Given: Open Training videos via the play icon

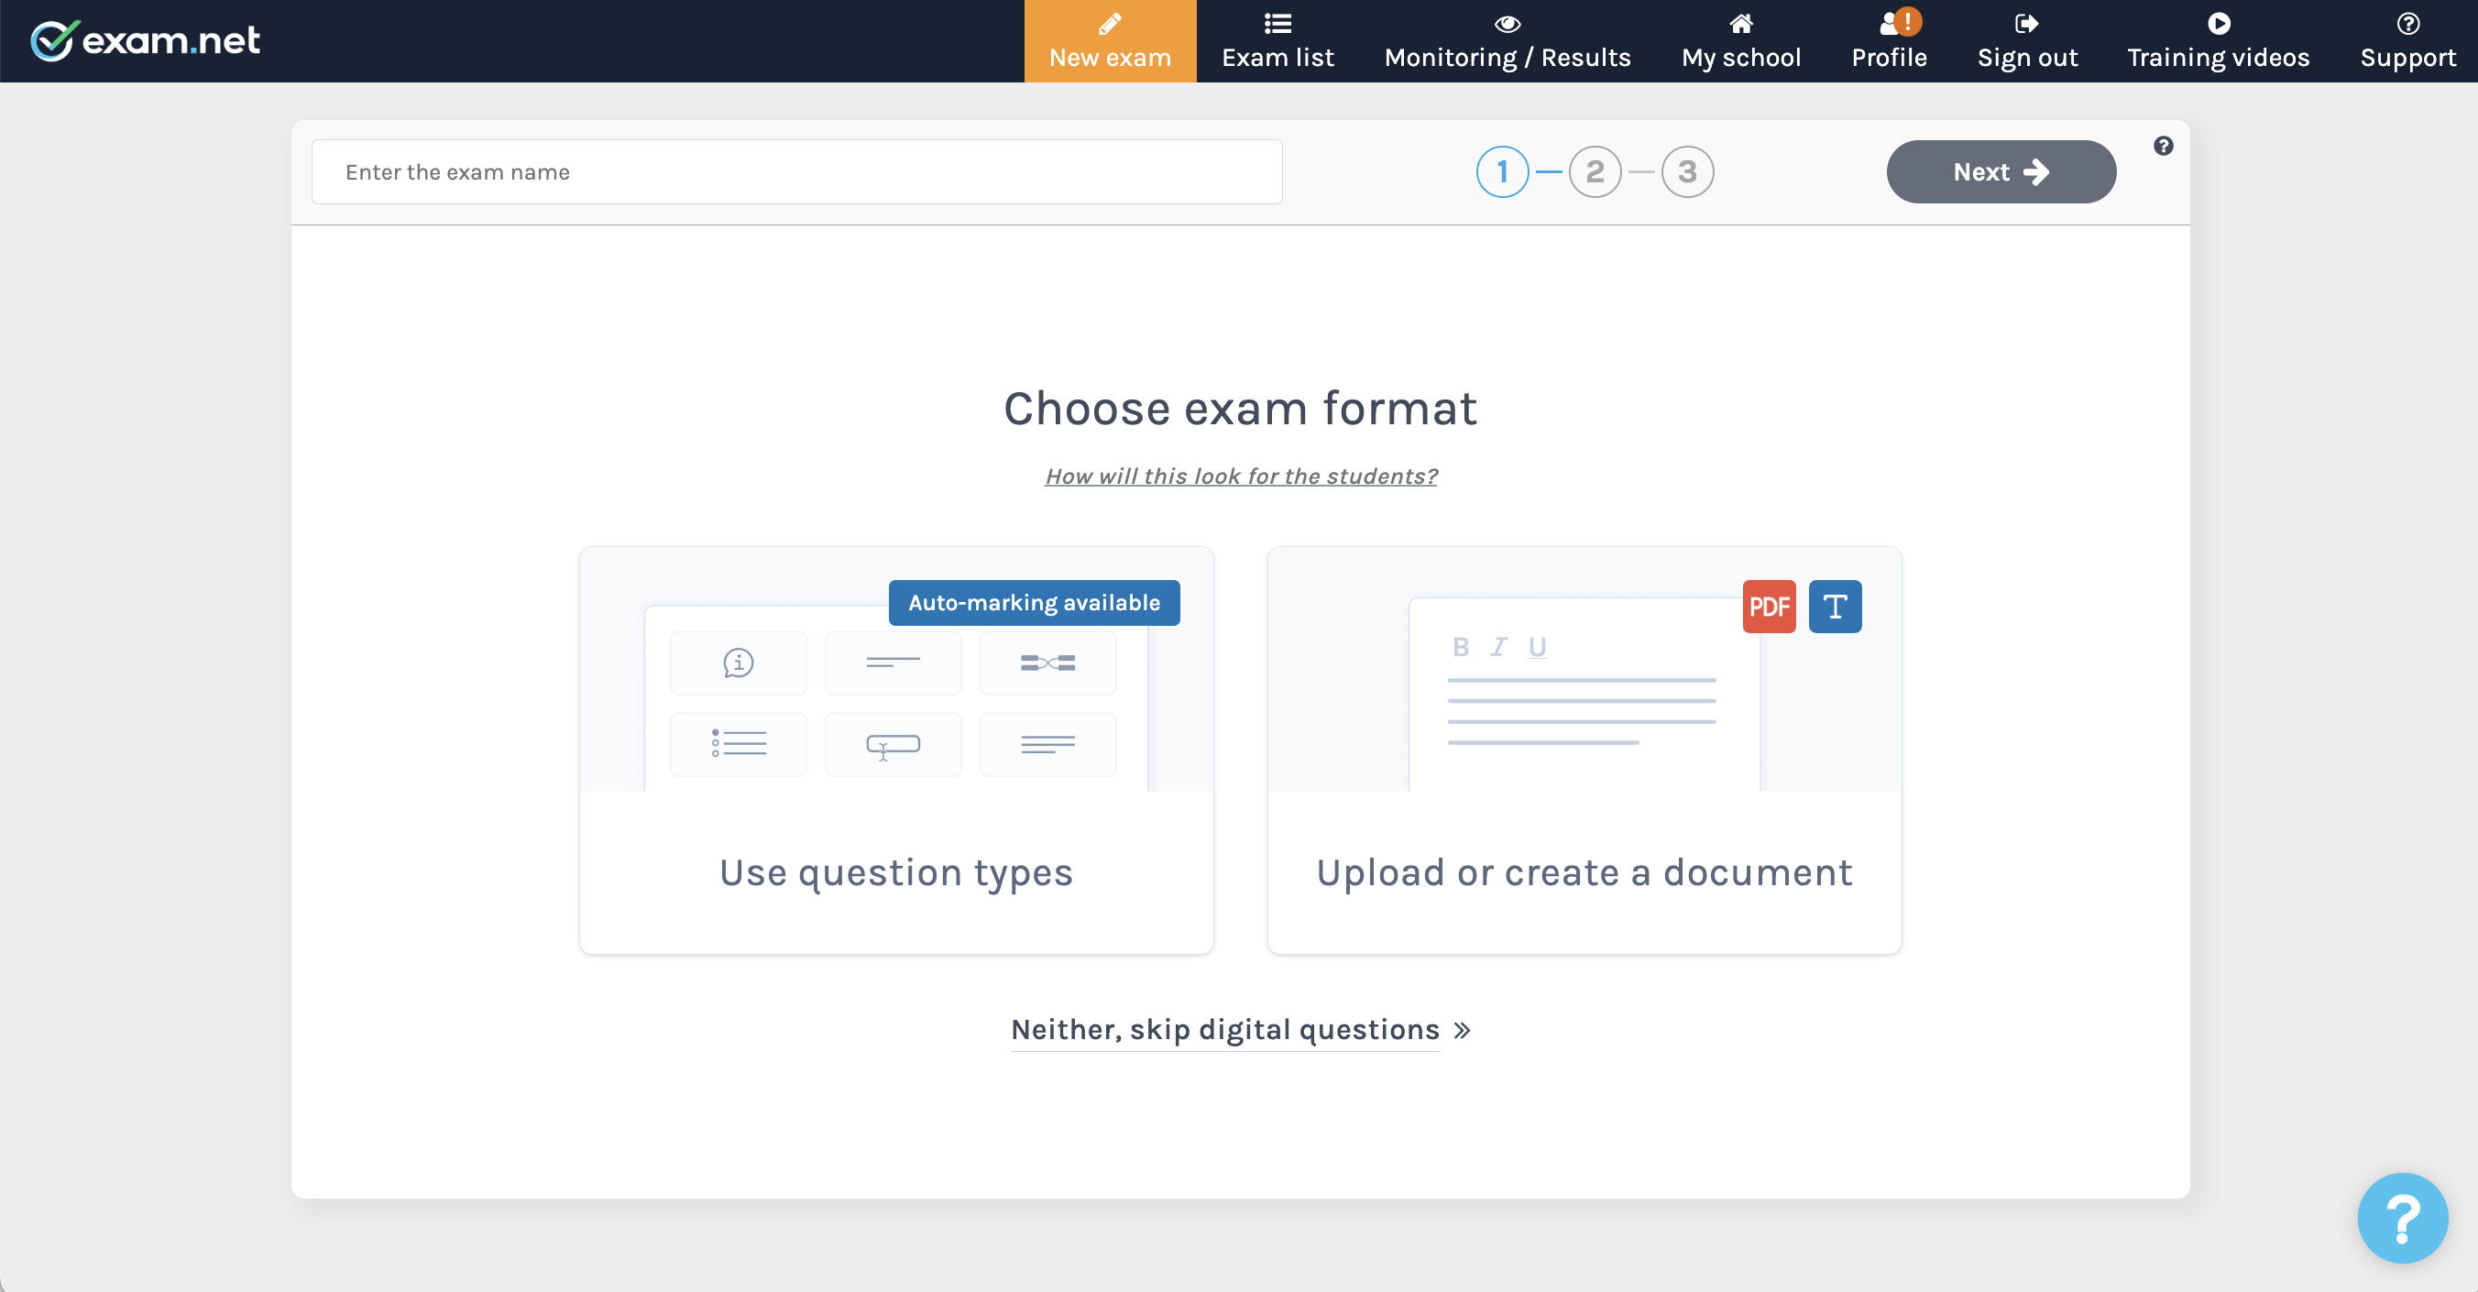Looking at the screenshot, I should point(2219,24).
